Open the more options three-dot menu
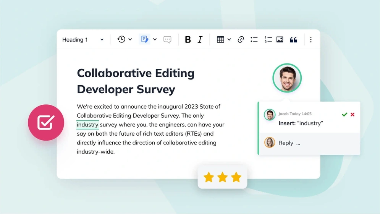Image resolution: width=380 pixels, height=214 pixels. point(311,39)
